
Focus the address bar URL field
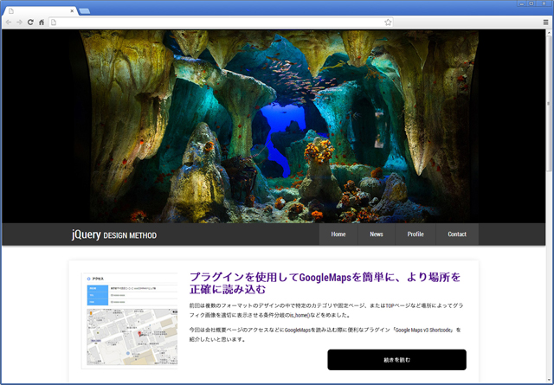click(x=216, y=22)
